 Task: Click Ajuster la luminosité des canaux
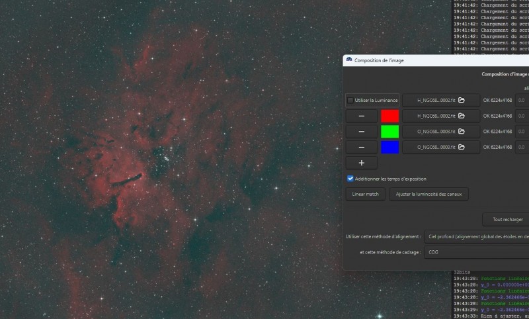pyautogui.click(x=428, y=194)
